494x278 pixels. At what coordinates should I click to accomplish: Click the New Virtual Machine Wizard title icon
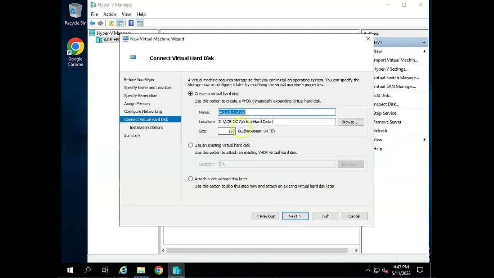pyautogui.click(x=125, y=39)
